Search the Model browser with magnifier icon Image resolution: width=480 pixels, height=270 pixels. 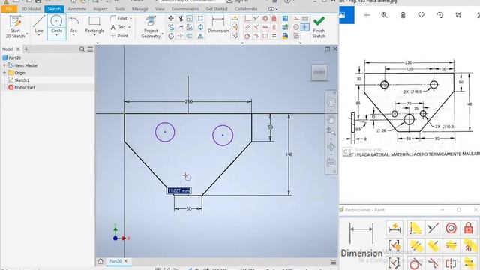tap(82, 49)
